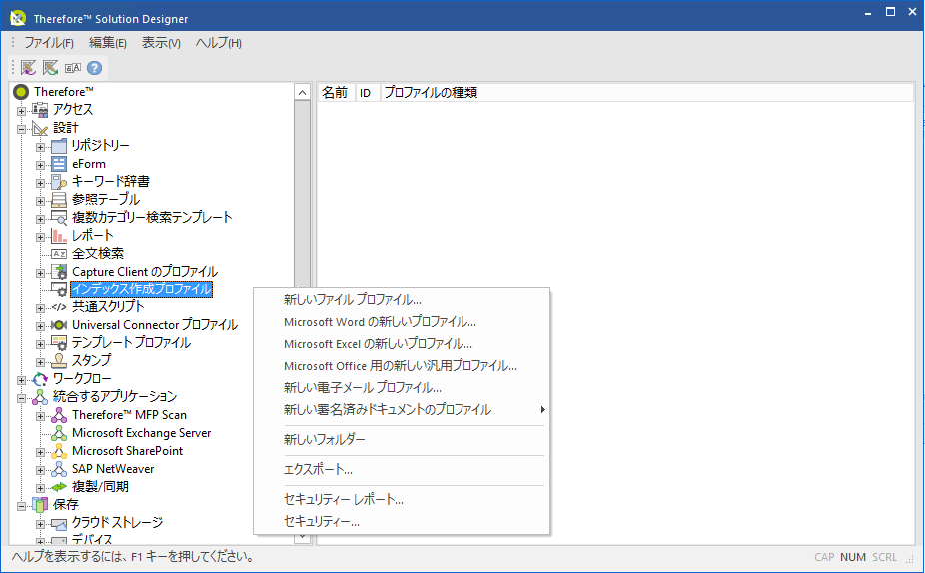Click the 保存 node icon
Screen dimensions: 925x573
[40, 505]
